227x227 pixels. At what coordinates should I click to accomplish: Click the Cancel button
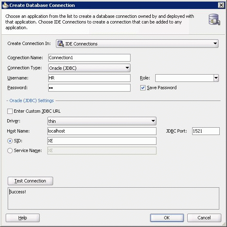tap(204, 218)
